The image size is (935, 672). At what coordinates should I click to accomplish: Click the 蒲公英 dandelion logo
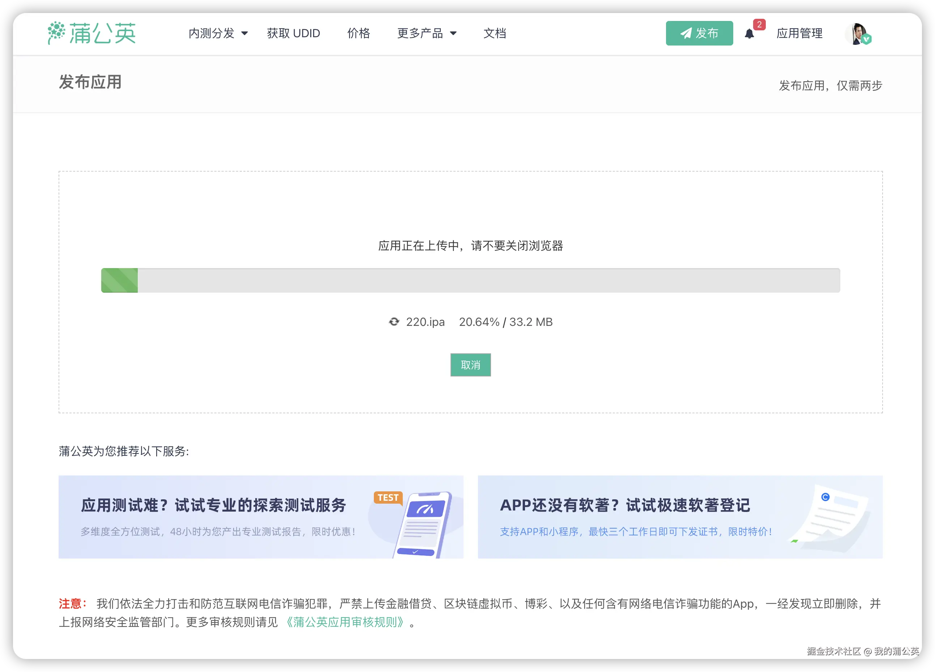point(91,33)
